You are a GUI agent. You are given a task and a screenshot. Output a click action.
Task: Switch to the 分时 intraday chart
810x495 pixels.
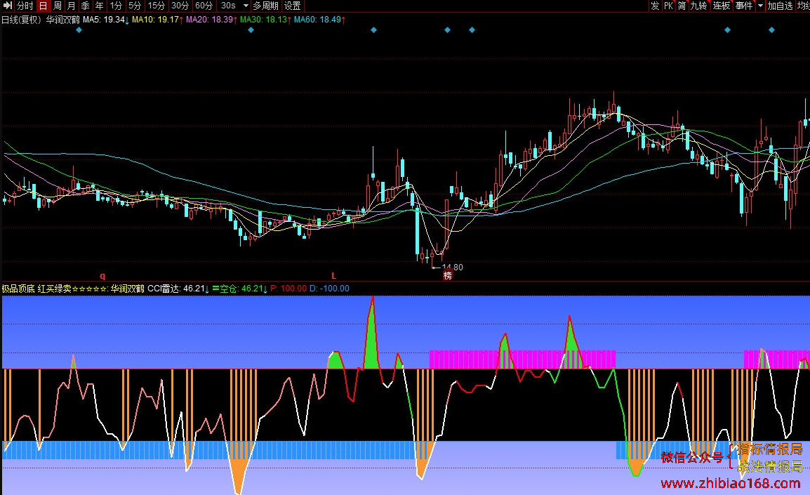[25, 6]
